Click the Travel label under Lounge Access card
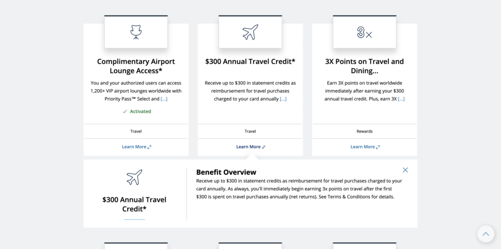This screenshot has width=501, height=249. tap(136, 131)
